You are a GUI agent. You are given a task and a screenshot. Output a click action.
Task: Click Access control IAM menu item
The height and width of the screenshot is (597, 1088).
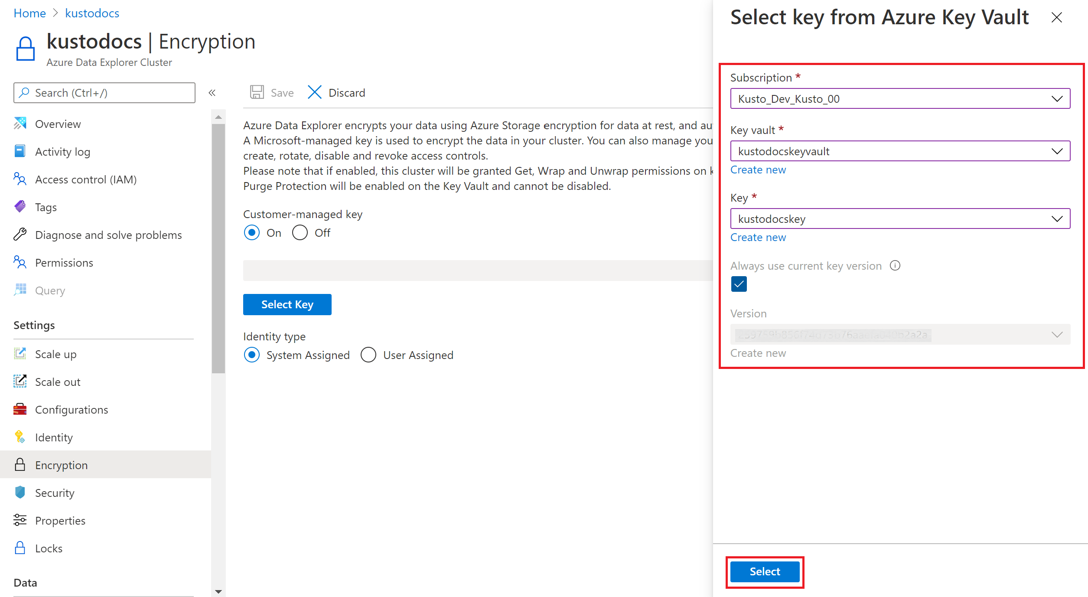86,179
